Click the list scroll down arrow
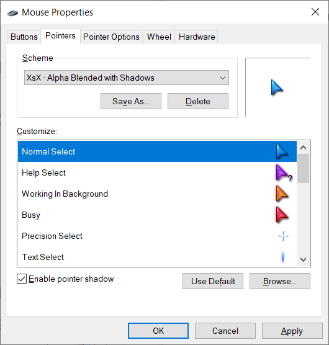 pyautogui.click(x=304, y=259)
